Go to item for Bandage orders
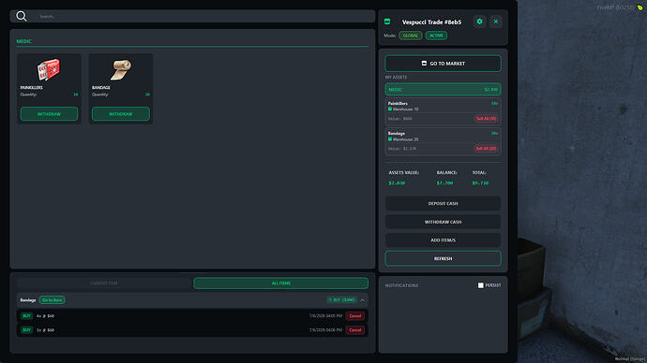This screenshot has height=363, width=647. (52, 300)
